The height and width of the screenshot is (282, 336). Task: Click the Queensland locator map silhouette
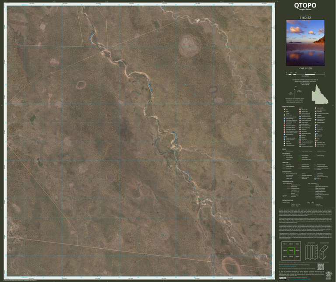point(320,94)
